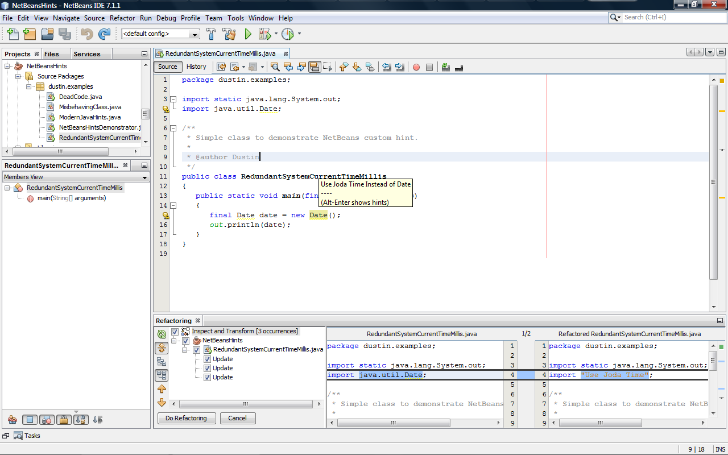Open the Tools menu
This screenshot has width=728, height=455.
point(235,18)
